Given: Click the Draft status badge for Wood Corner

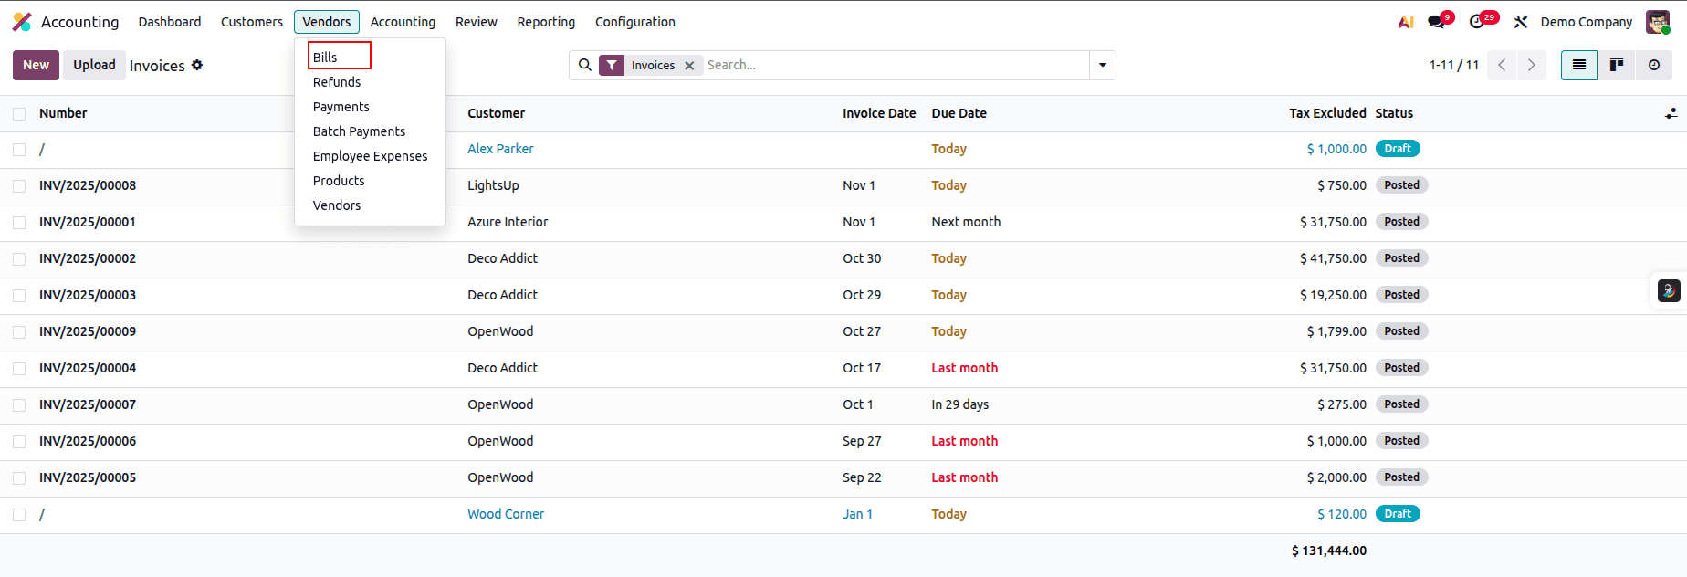Looking at the screenshot, I should click(1398, 514).
